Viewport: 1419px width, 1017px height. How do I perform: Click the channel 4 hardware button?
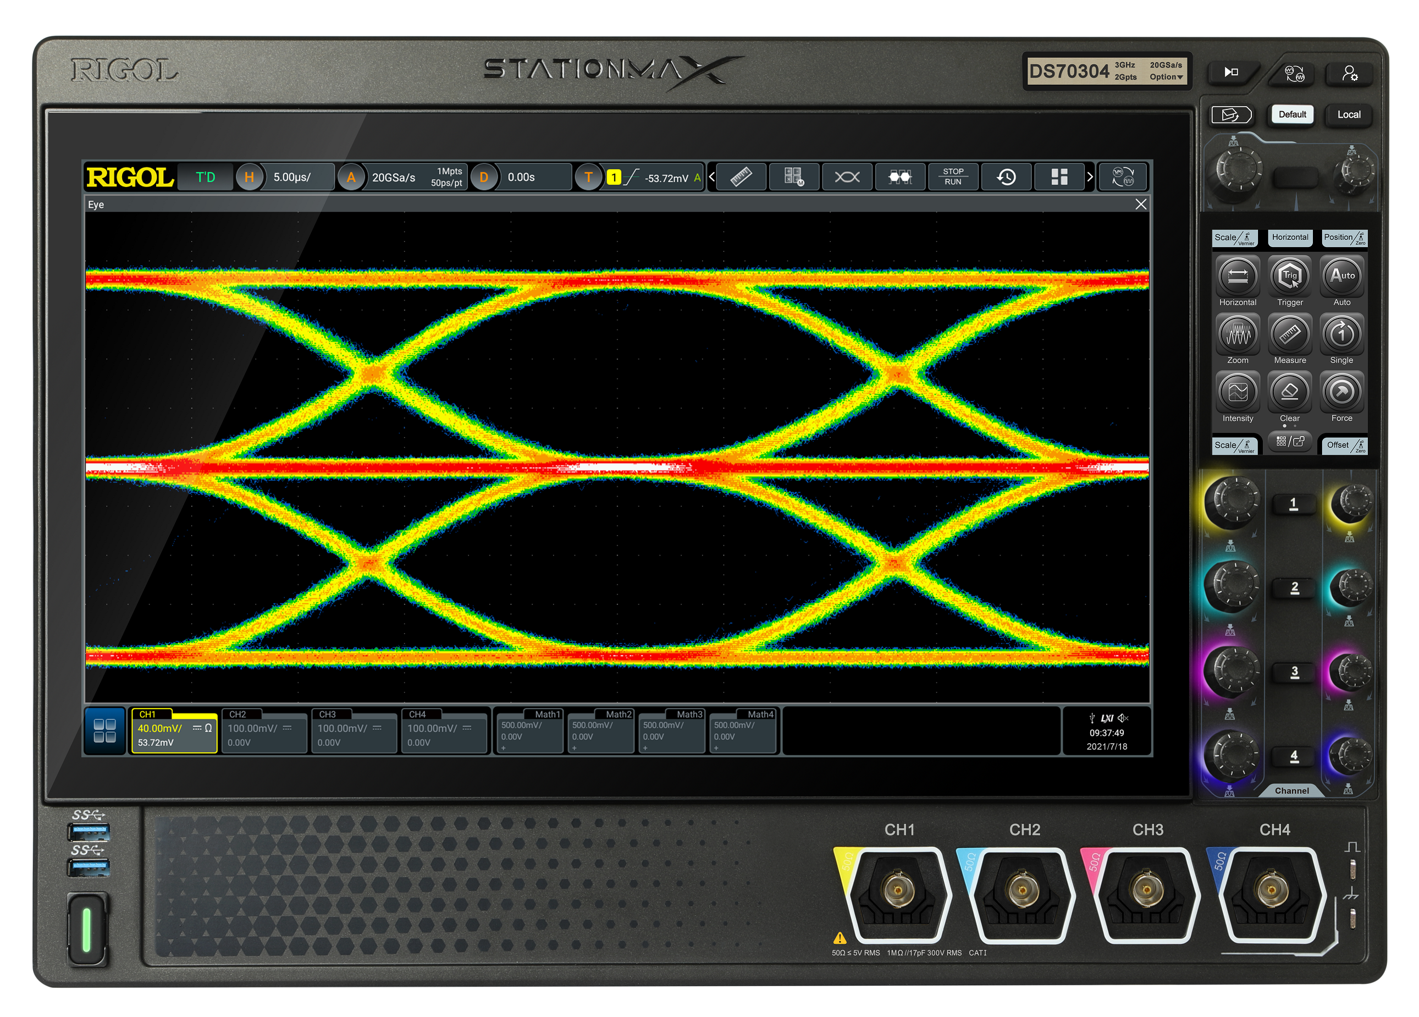click(1293, 757)
